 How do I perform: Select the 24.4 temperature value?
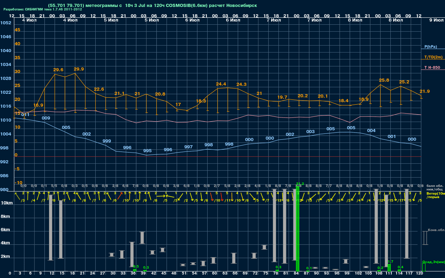click(x=221, y=84)
